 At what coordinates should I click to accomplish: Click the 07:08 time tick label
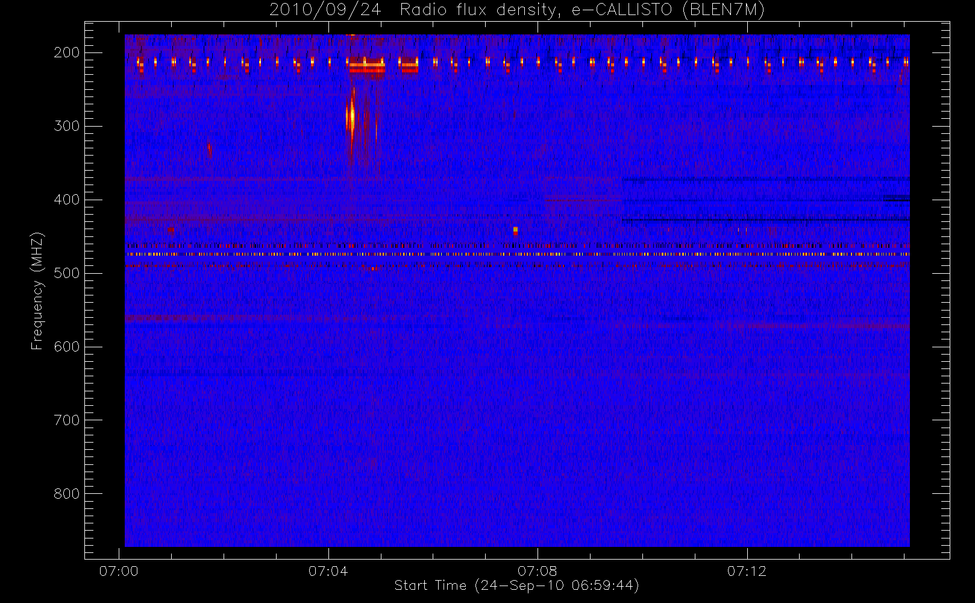point(538,571)
